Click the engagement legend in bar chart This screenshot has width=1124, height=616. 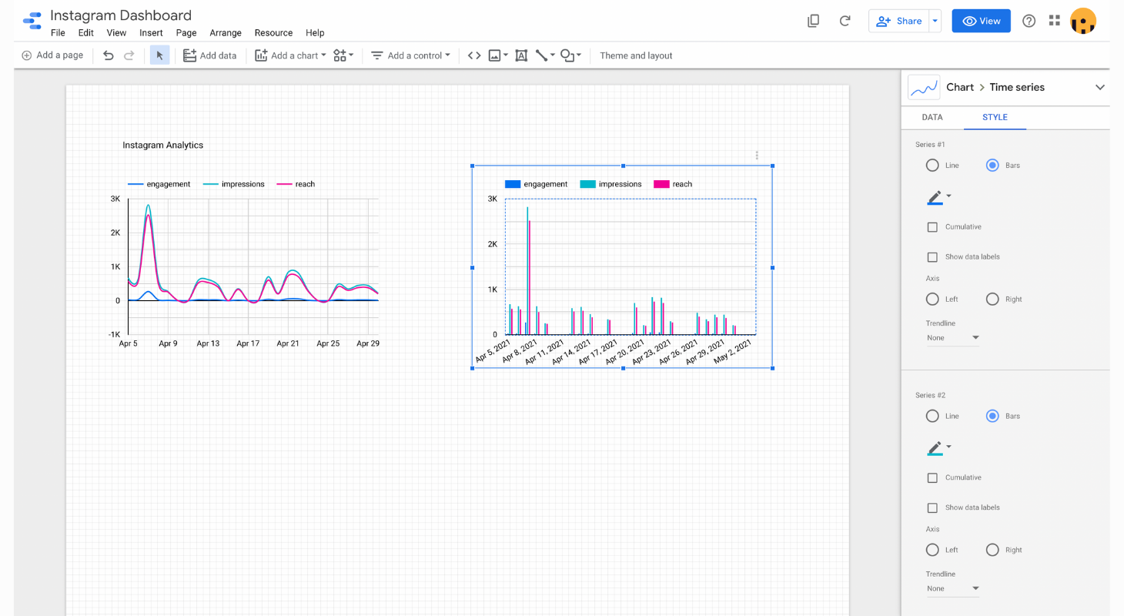point(536,184)
